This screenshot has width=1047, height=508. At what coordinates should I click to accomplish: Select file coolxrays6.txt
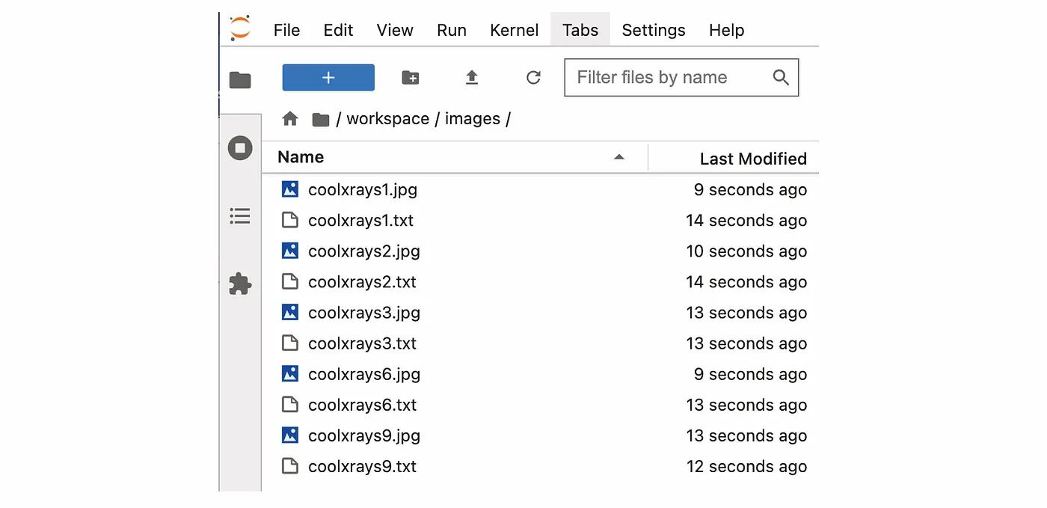click(x=541, y=404)
